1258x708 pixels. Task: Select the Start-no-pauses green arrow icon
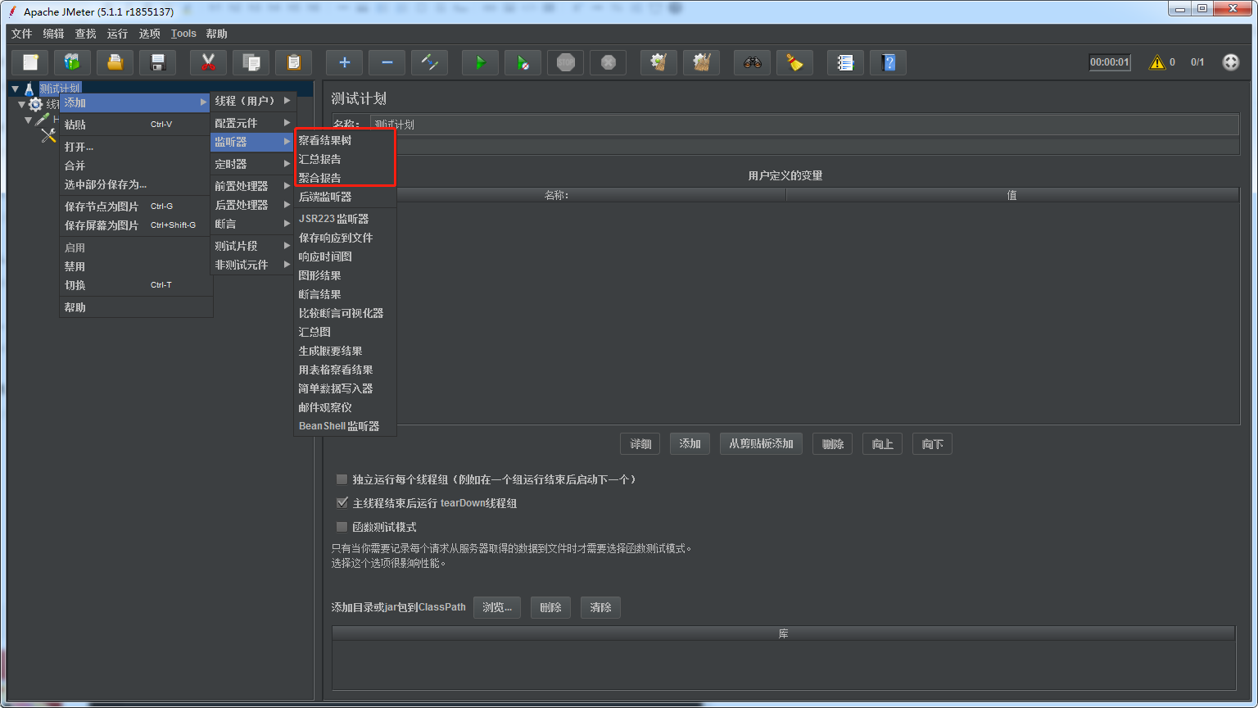pyautogui.click(x=523, y=62)
